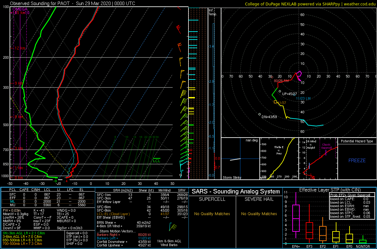Click No Quality Matches under SEVERE HAIL

(259, 214)
